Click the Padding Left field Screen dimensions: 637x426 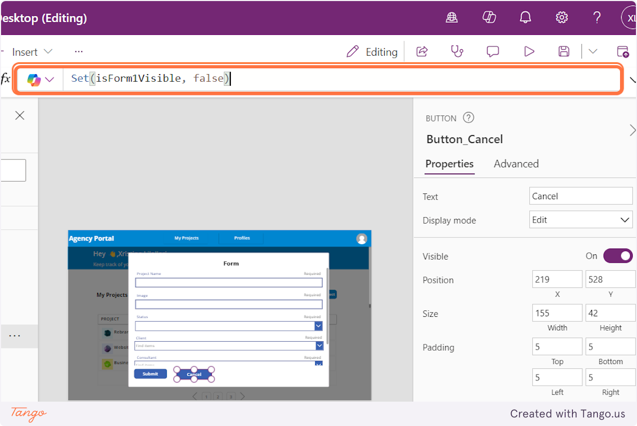pyautogui.click(x=557, y=378)
